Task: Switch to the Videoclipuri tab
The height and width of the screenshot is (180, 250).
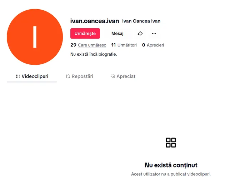Action: (32, 76)
